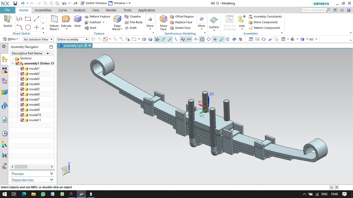Image resolution: width=353 pixels, height=198 pixels.
Task: Expand the Entire Assembly scope dropdown
Action: [73, 39]
